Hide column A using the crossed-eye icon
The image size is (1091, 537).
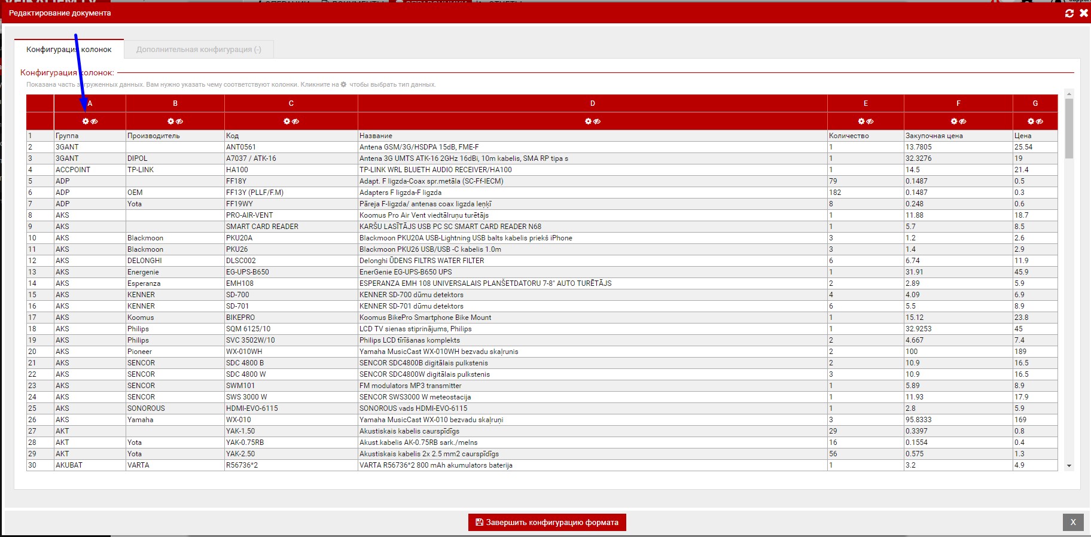point(95,121)
